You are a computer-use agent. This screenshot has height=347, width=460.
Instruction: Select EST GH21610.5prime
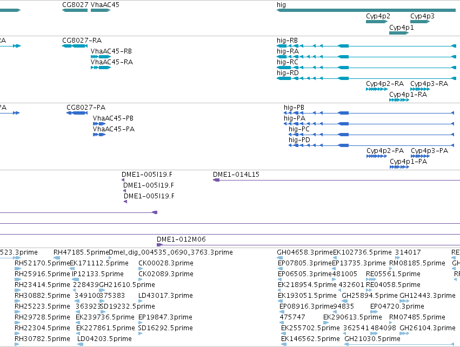102,290
